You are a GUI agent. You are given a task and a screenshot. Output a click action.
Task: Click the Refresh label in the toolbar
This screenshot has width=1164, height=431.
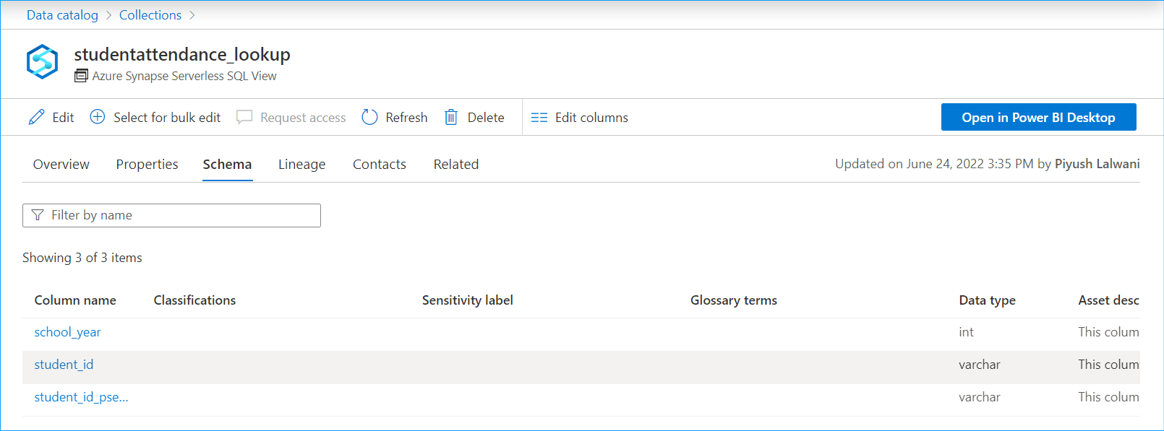[x=406, y=118]
